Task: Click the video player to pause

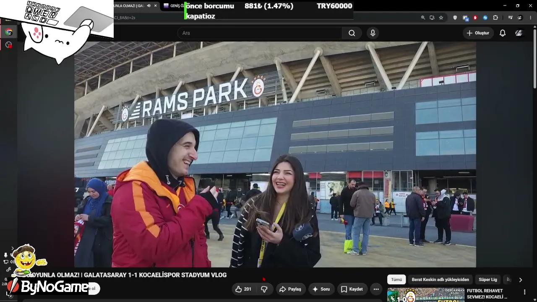Action: pos(275,154)
